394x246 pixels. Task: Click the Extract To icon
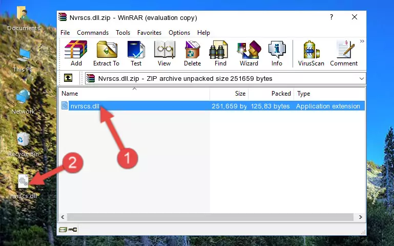[106, 53]
